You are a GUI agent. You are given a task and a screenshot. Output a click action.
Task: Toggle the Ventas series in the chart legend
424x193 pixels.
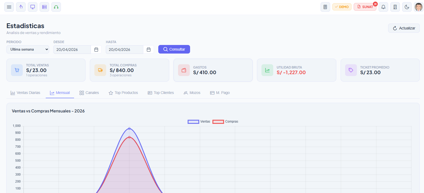(x=199, y=122)
